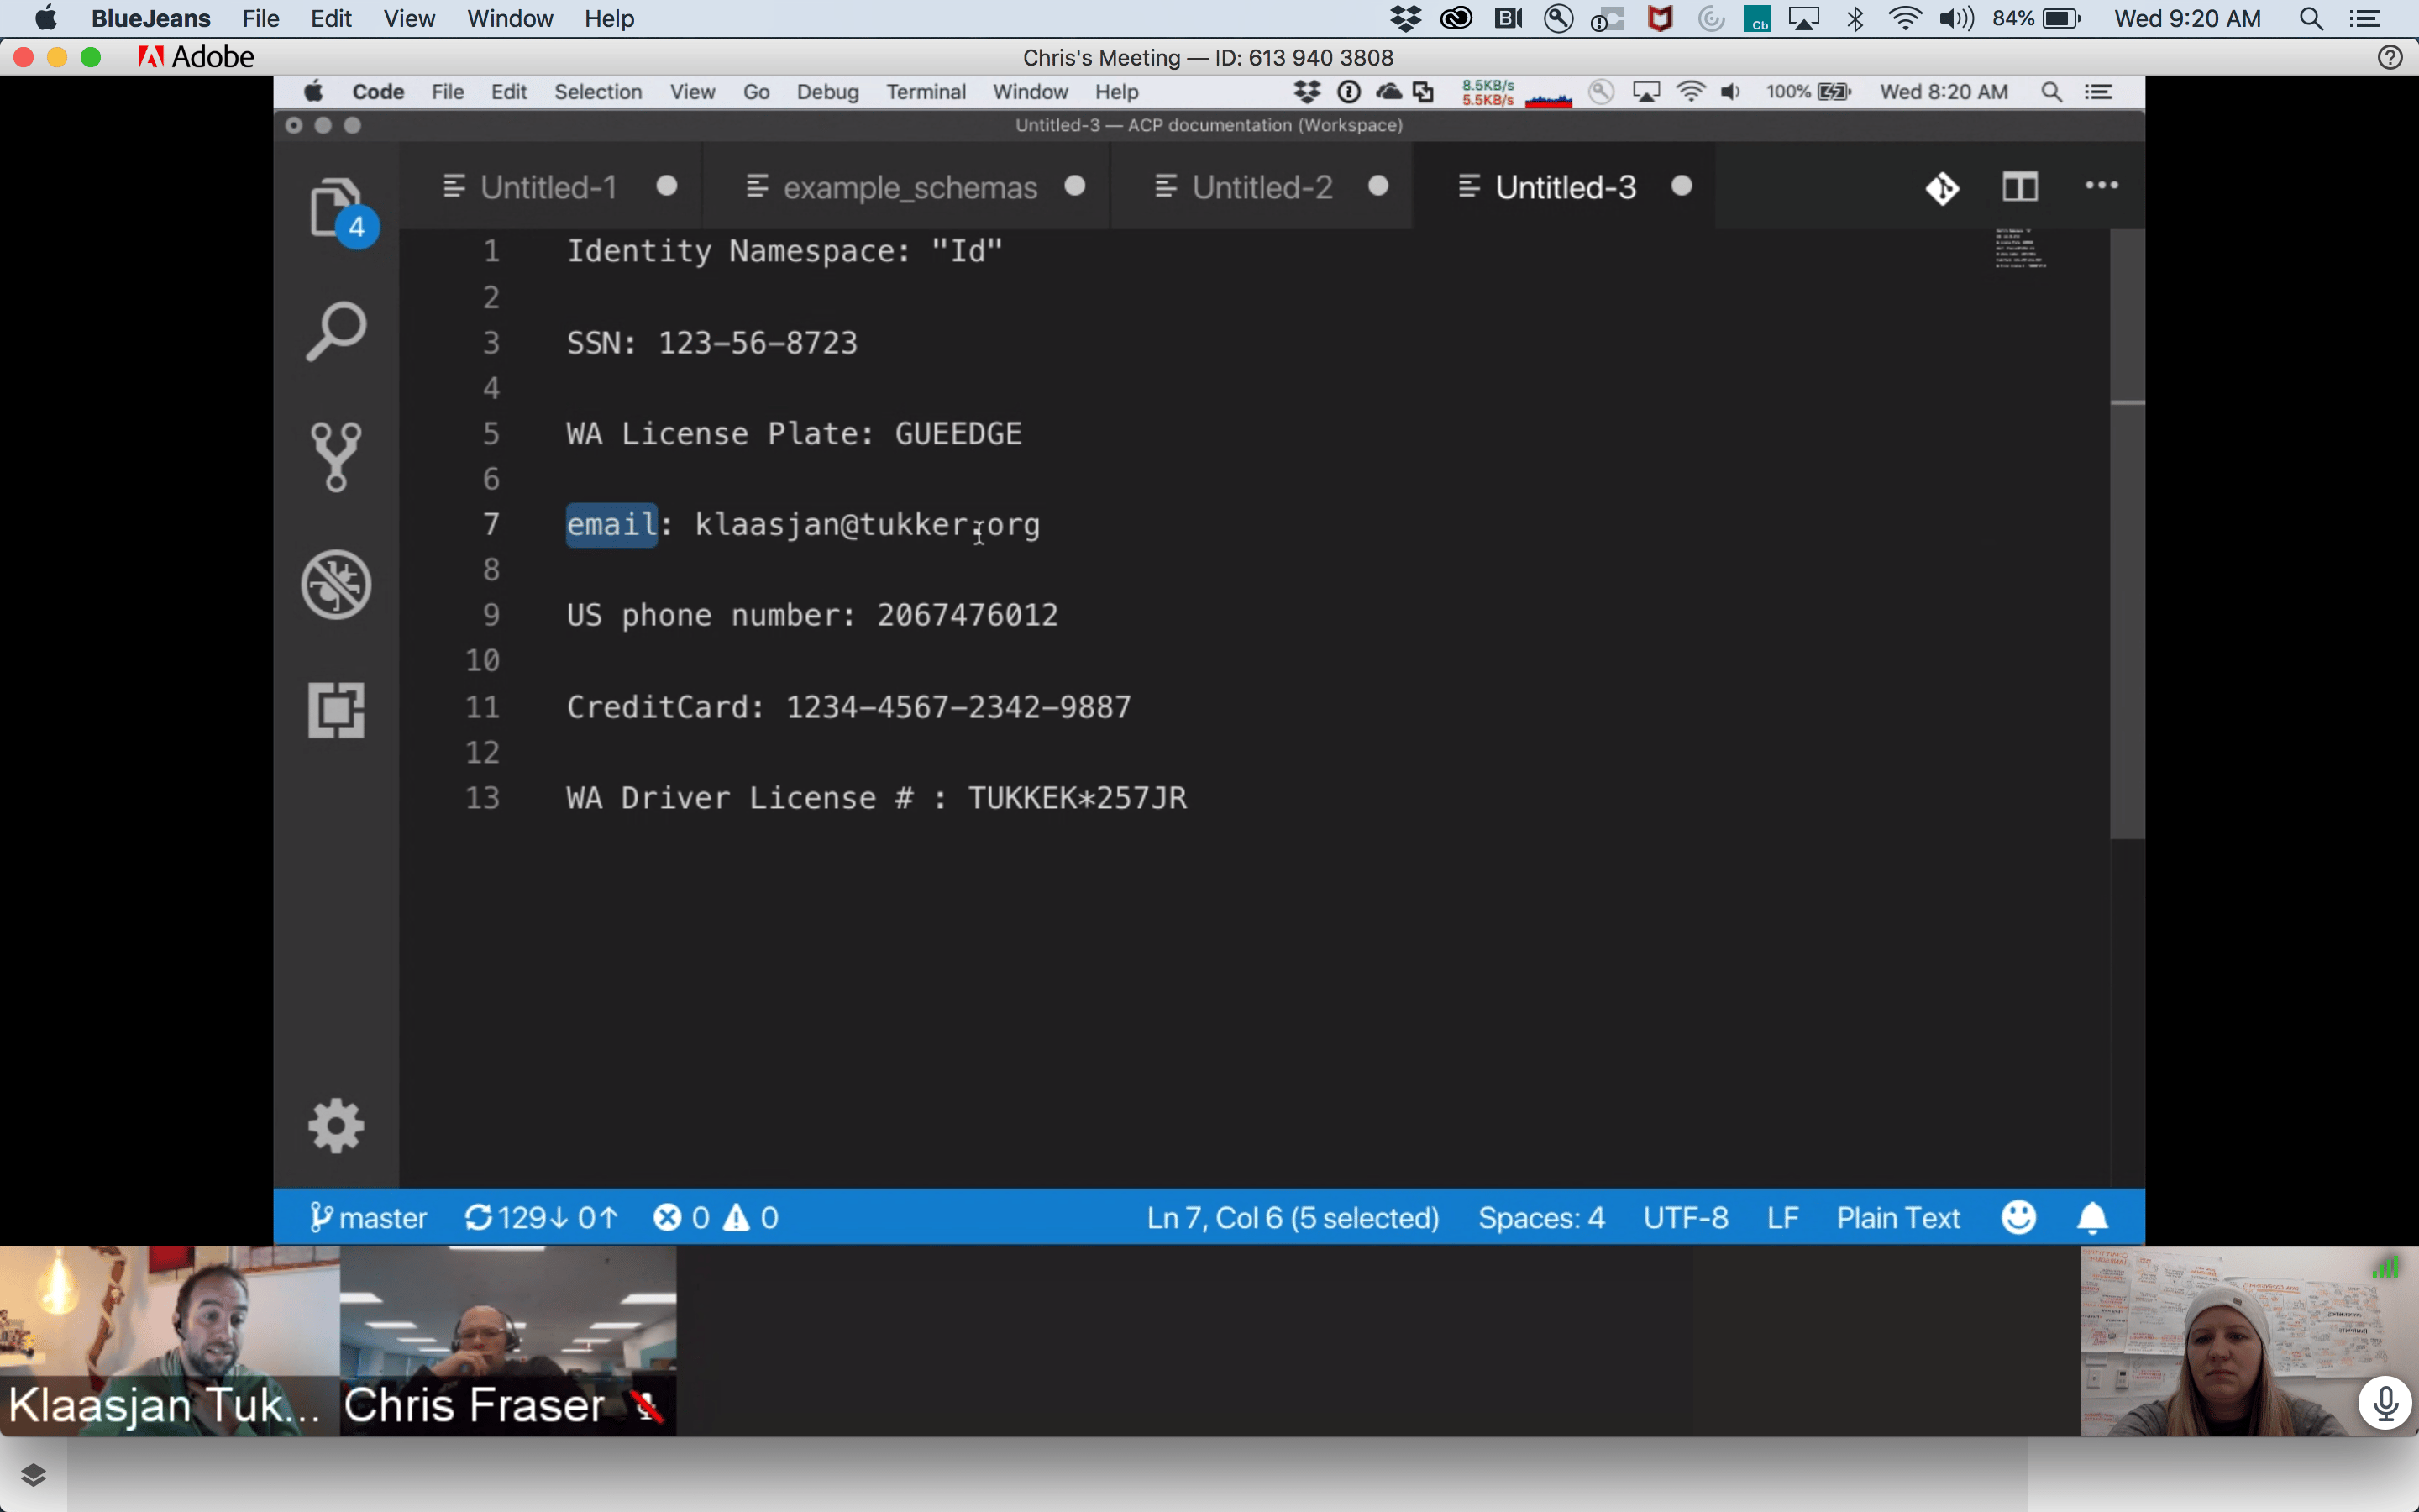Click the smiley feedback icon
2419x1512 pixels.
tap(2018, 1217)
